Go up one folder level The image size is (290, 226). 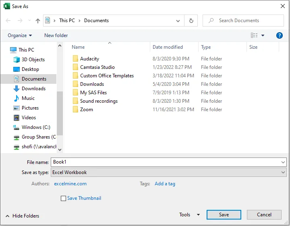click(x=38, y=21)
